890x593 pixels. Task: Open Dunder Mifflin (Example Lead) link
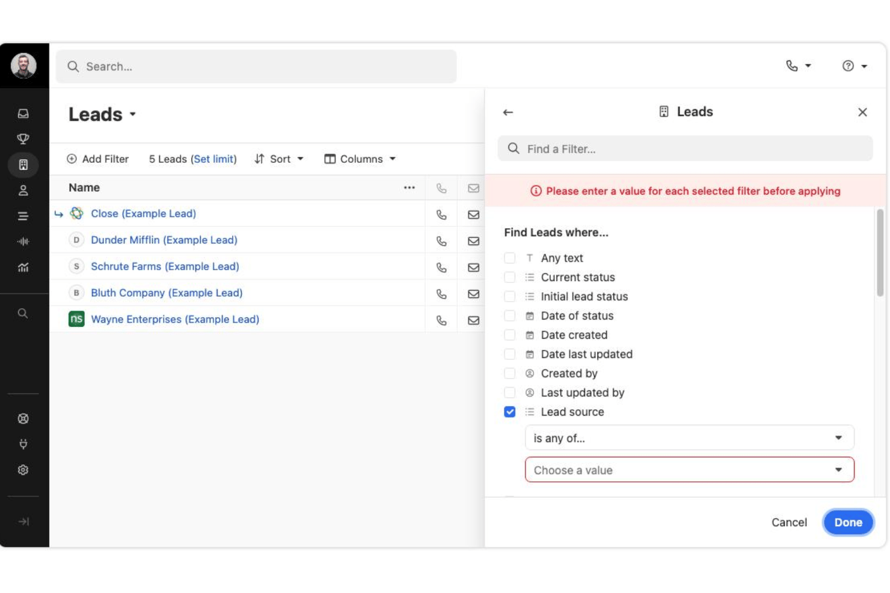pyautogui.click(x=164, y=240)
